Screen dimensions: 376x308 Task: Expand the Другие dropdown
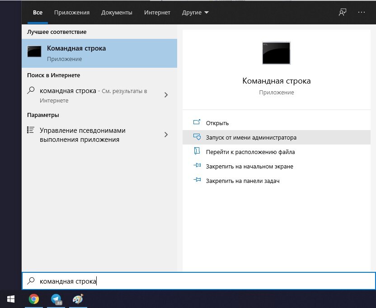coord(195,13)
